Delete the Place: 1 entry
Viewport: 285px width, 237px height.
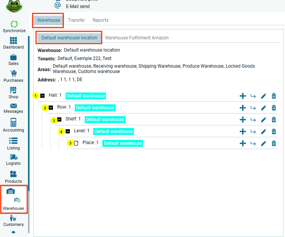tap(274, 143)
